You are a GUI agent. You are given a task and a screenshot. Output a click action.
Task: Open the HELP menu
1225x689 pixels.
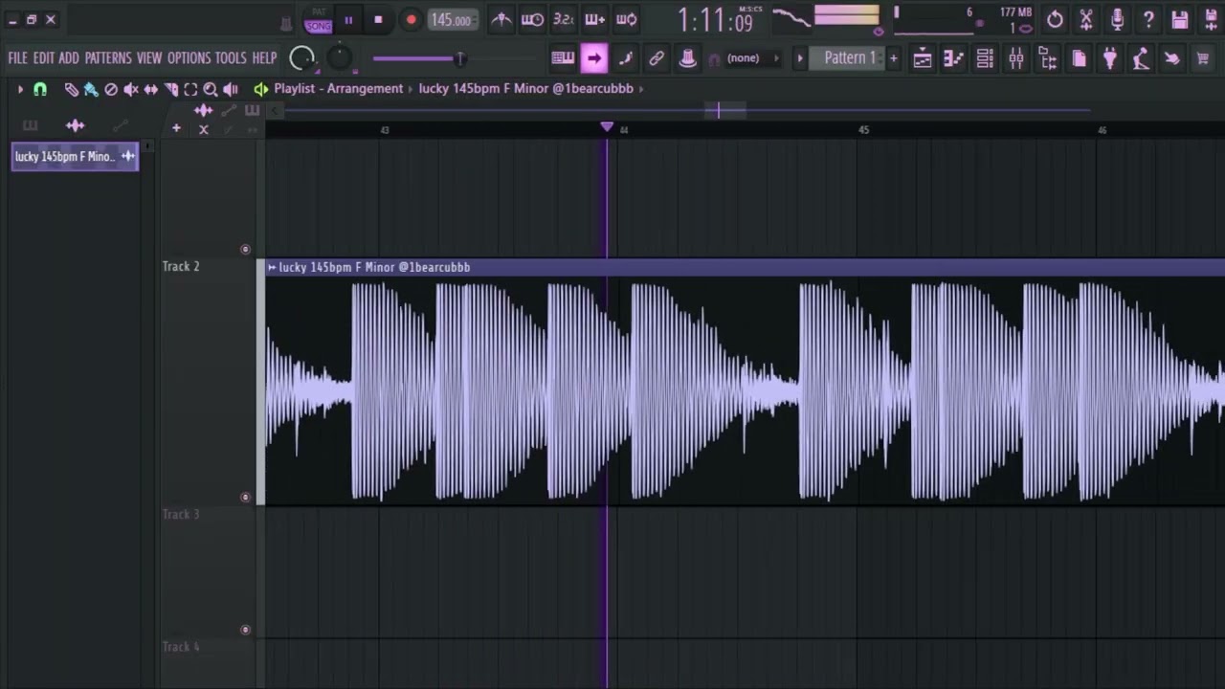pyautogui.click(x=264, y=58)
